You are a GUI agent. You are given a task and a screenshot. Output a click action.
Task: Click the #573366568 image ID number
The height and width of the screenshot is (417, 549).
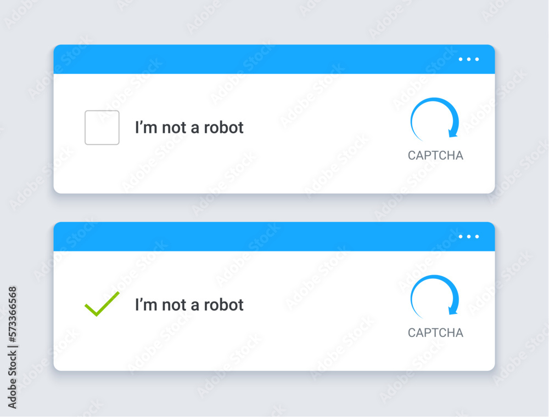(12, 315)
